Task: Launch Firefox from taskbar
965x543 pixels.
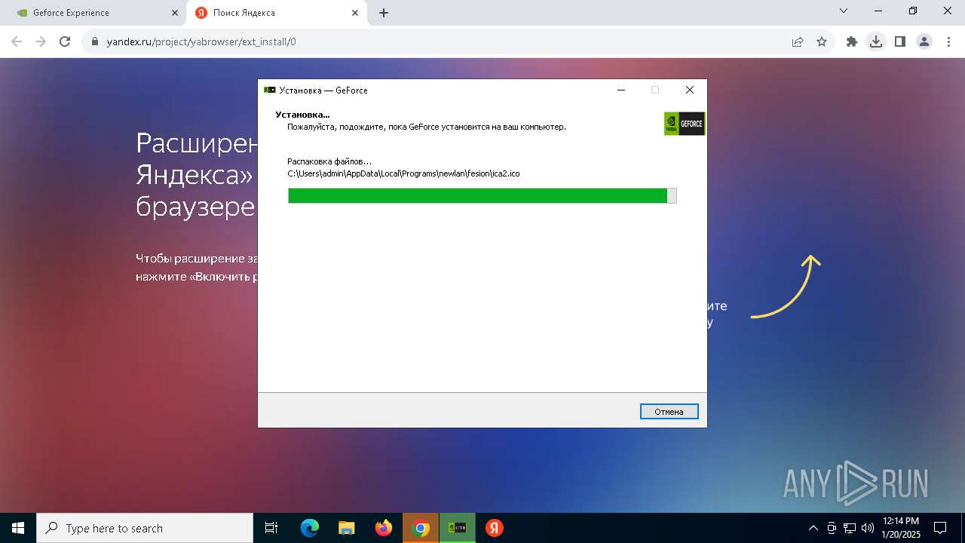Action: point(384,528)
